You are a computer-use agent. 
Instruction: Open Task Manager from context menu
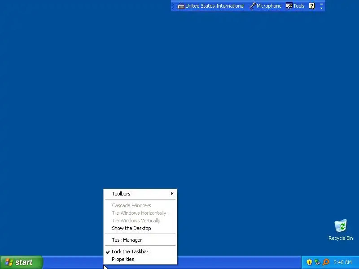click(140, 240)
